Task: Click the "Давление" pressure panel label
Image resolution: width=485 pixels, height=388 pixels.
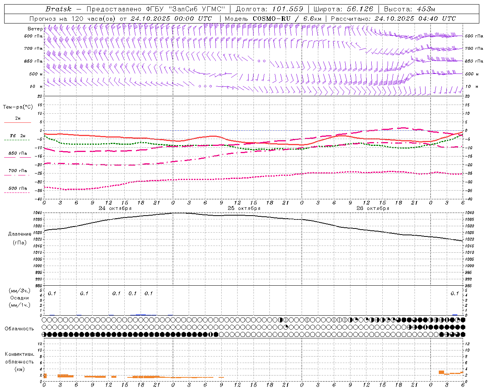Action: (20, 234)
